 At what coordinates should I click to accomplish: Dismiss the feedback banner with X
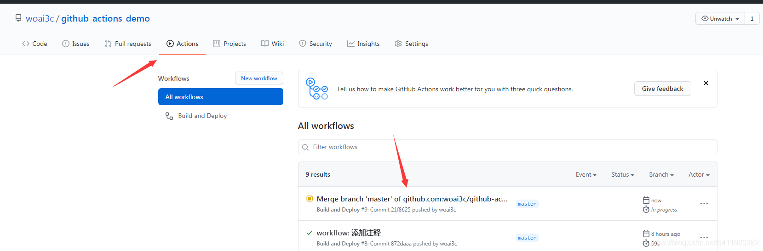[x=706, y=83]
